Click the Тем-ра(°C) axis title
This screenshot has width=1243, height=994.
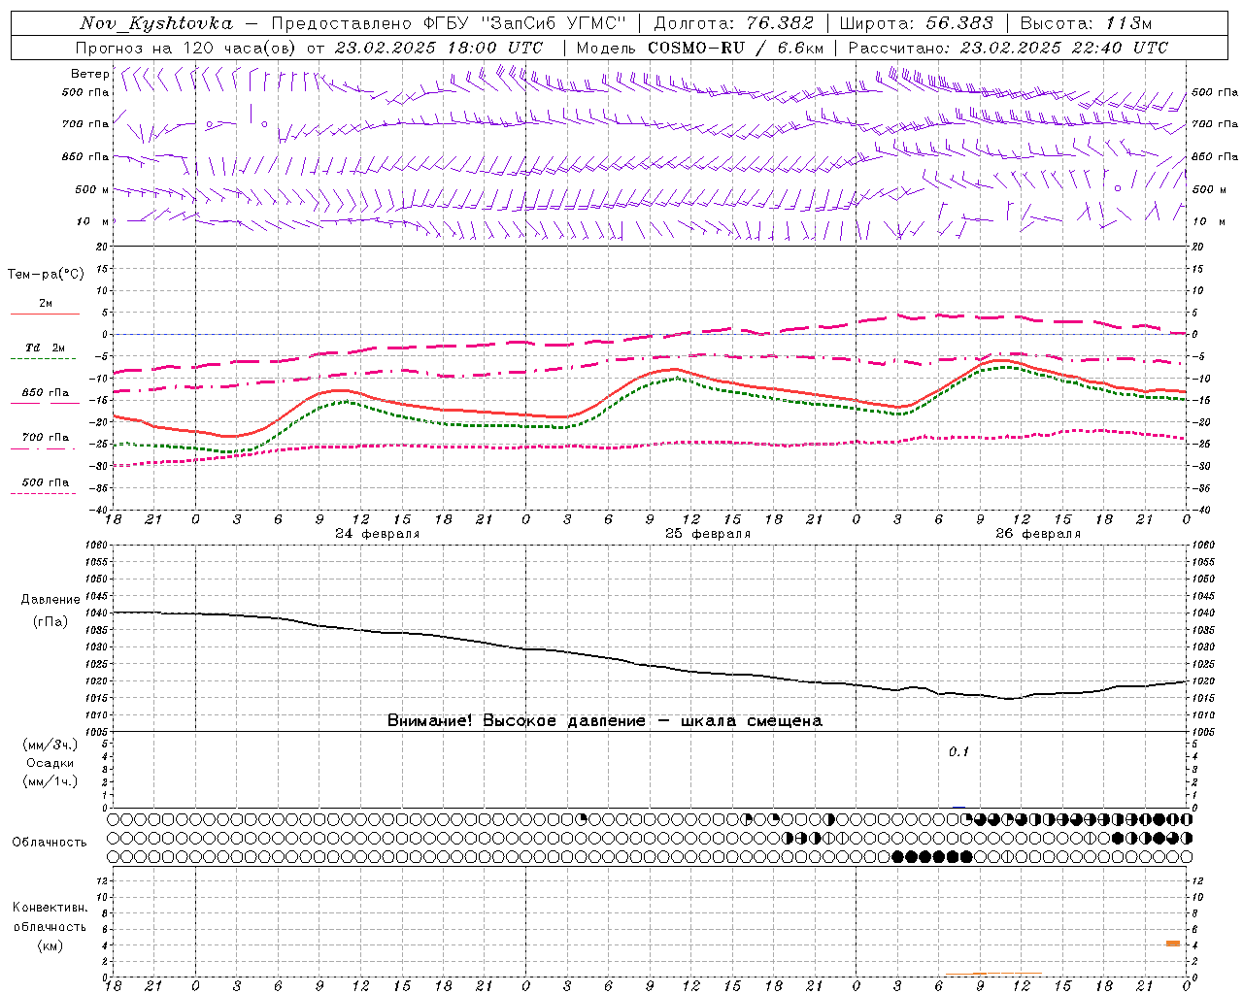coord(46,275)
